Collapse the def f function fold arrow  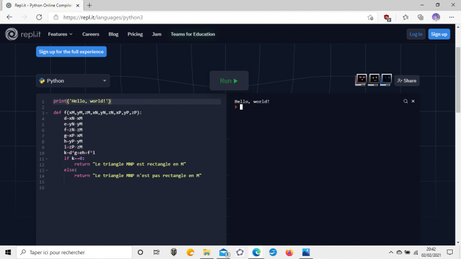point(47,113)
